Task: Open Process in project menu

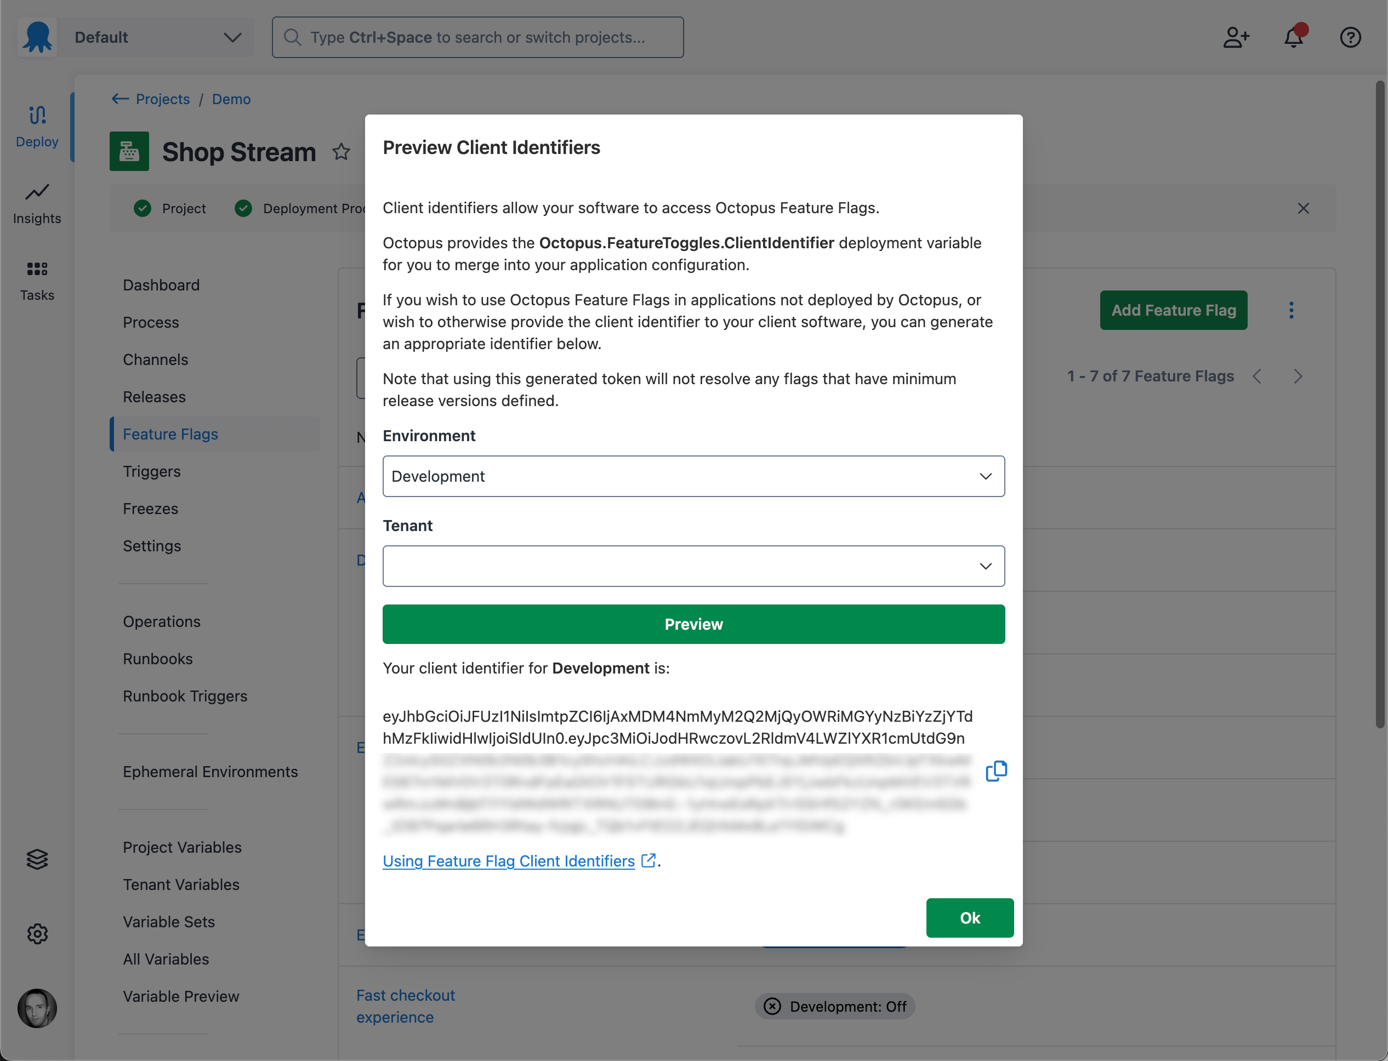Action: pos(151,322)
